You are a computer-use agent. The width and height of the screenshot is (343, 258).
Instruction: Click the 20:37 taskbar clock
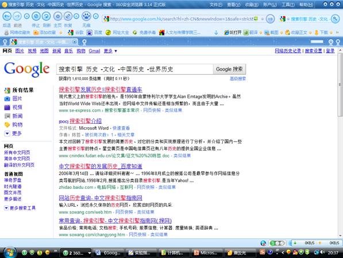[333, 252]
